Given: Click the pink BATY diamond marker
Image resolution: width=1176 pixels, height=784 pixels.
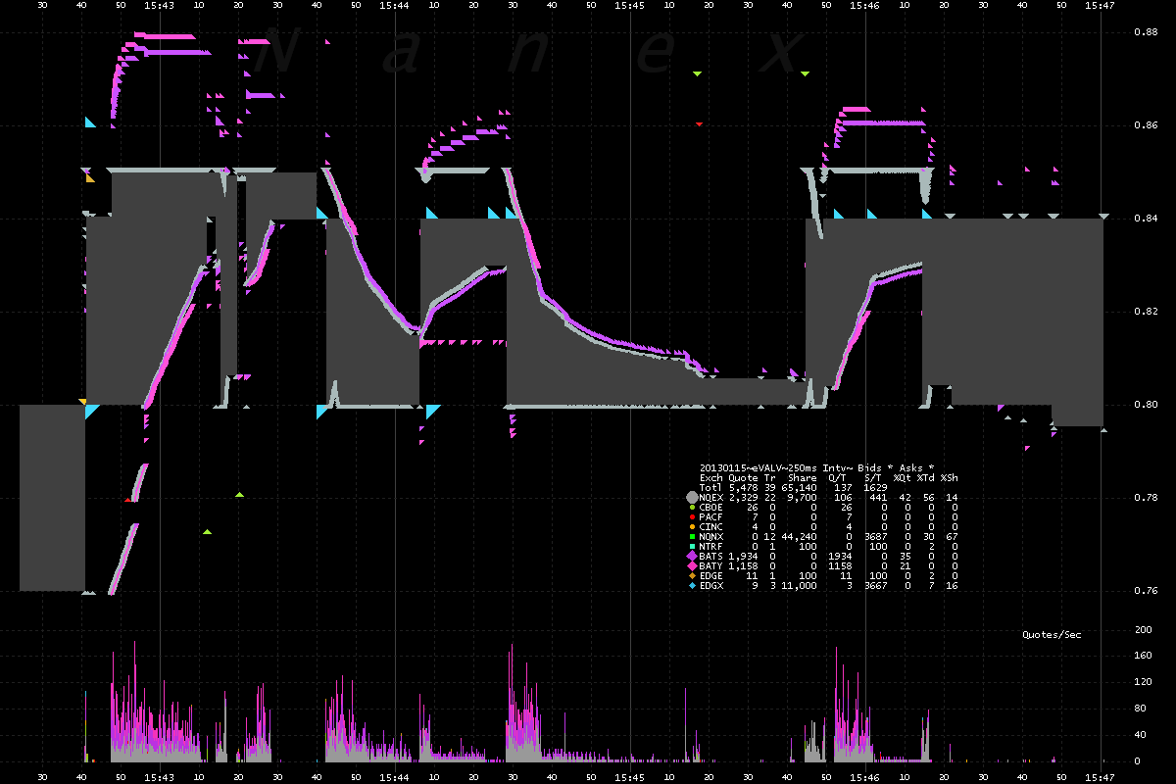Looking at the screenshot, I should (x=692, y=565).
